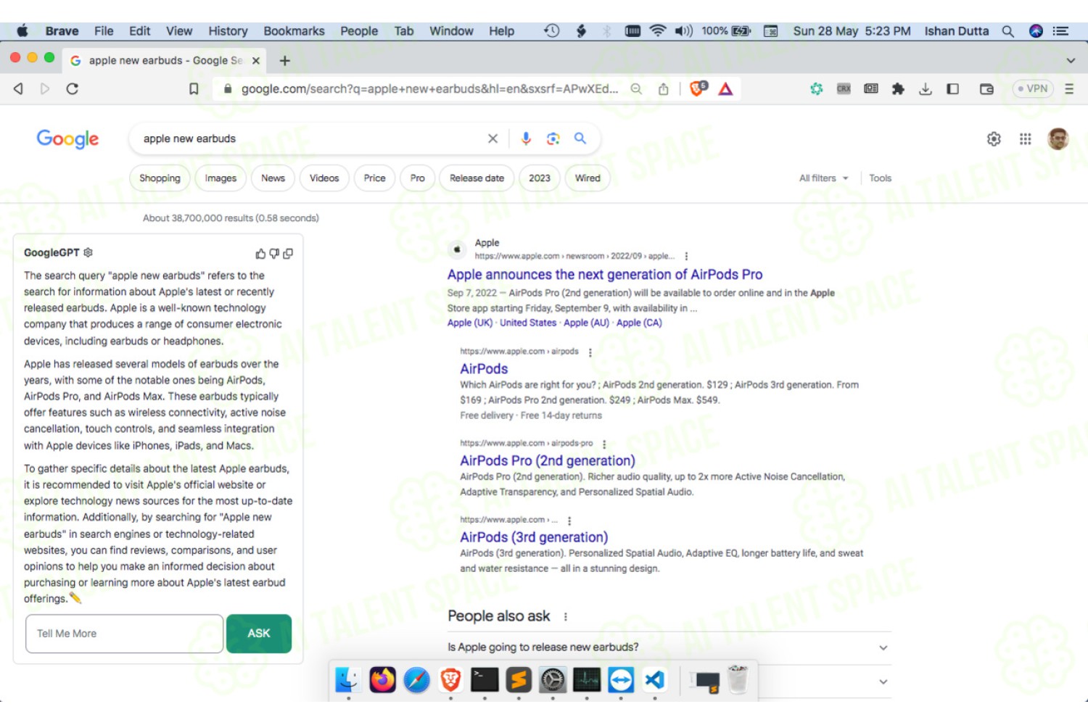Open options for the AirPods result
The width and height of the screenshot is (1088, 725).
590,352
